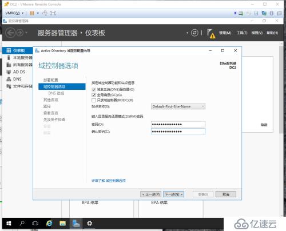Pause the virtual machine
This screenshot has height=231, width=286.
[x=32, y=13]
